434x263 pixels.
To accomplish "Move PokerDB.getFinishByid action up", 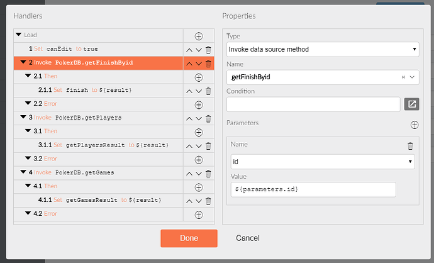I will pyautogui.click(x=189, y=63).
